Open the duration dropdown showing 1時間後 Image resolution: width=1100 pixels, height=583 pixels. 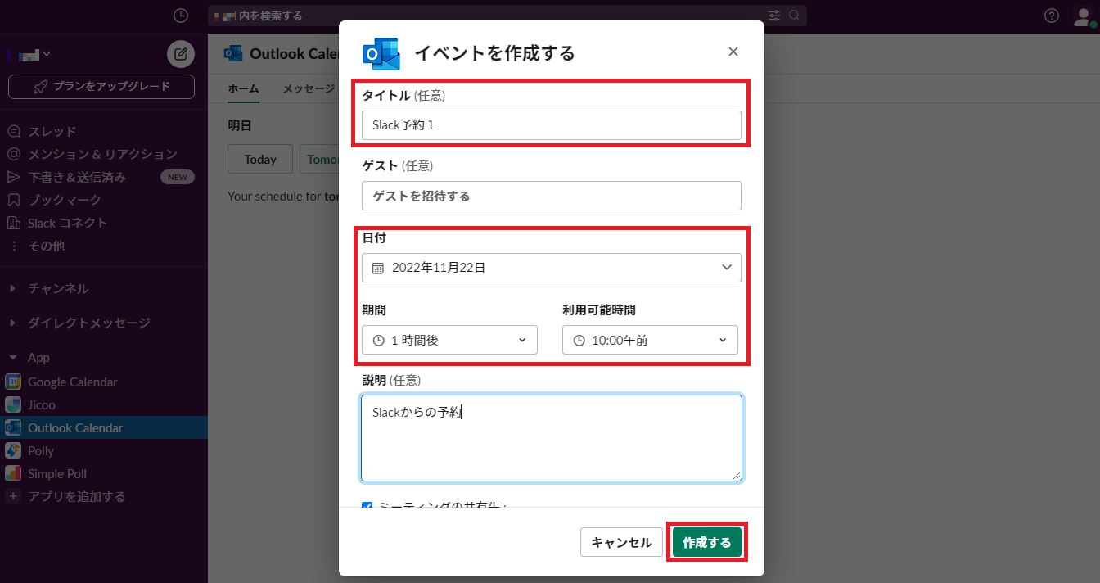click(449, 340)
